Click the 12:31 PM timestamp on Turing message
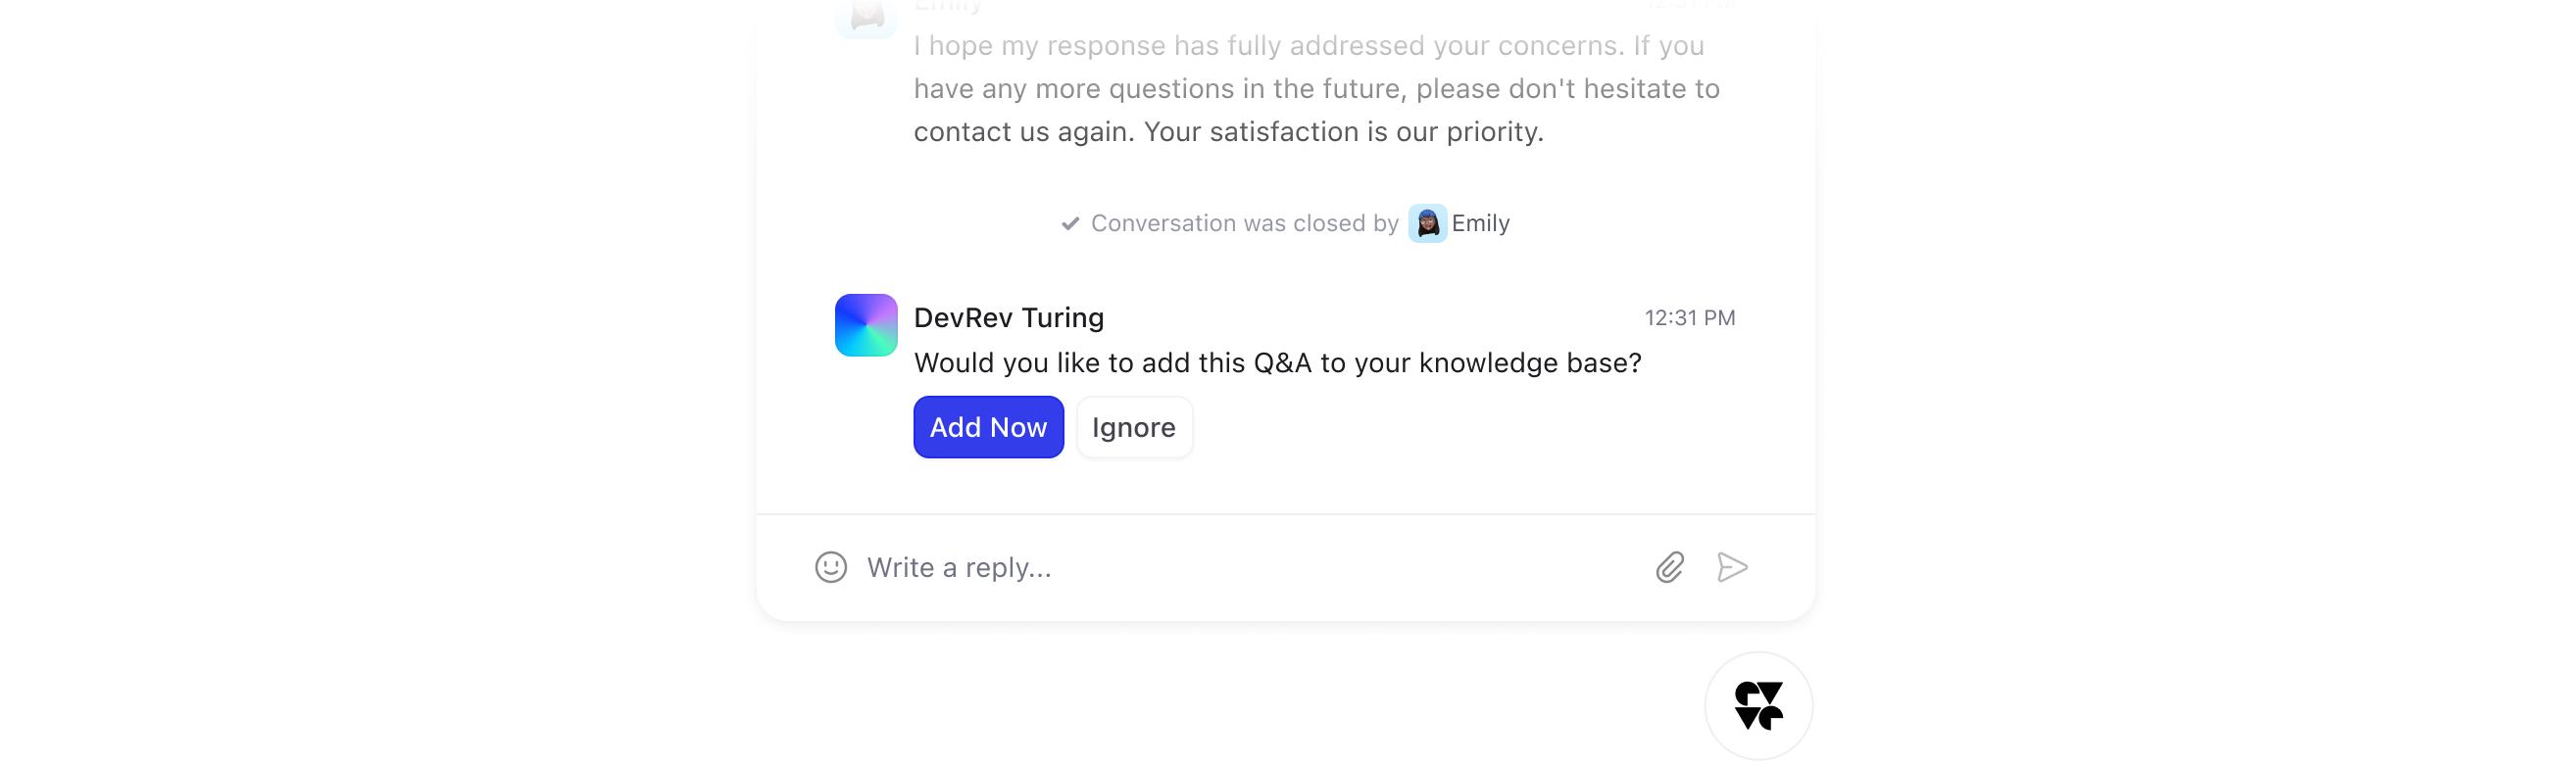 point(1690,318)
